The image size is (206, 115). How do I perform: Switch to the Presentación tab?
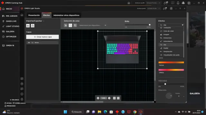(x=34, y=15)
